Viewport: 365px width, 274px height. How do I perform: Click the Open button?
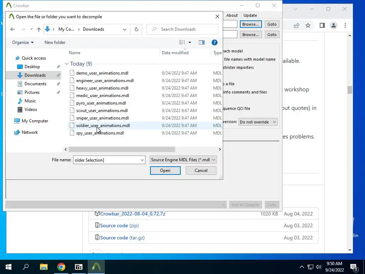[x=165, y=171]
